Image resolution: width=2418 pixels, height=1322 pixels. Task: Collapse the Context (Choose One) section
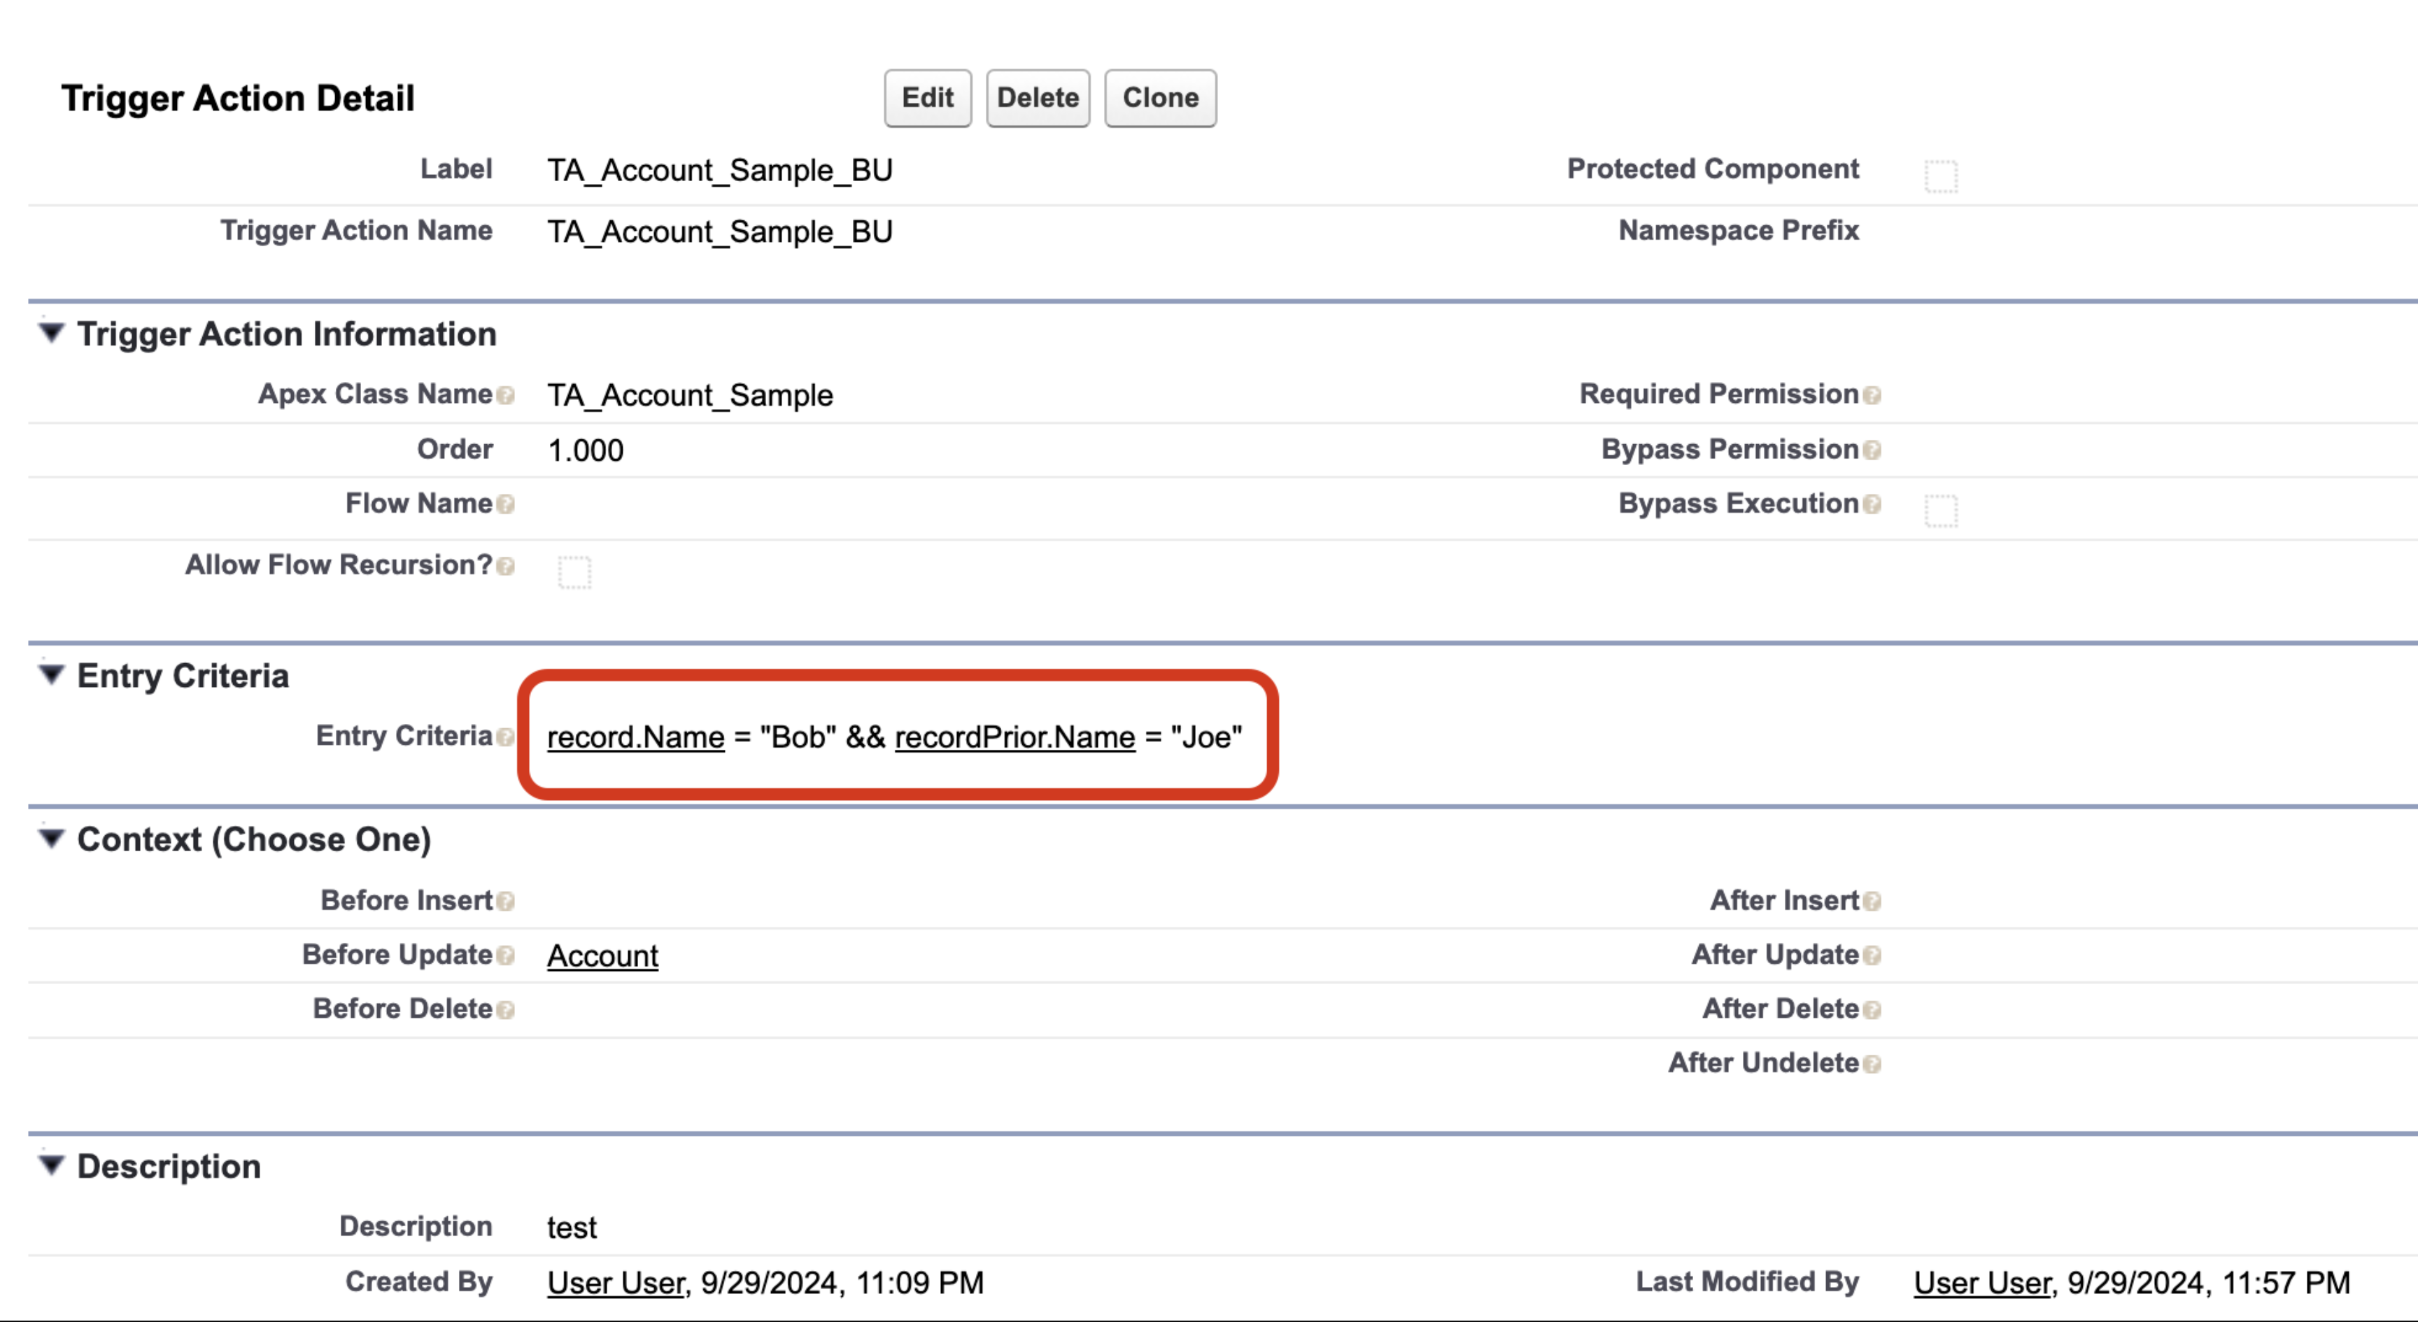pos(52,838)
